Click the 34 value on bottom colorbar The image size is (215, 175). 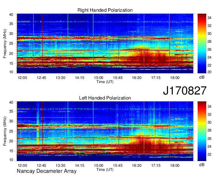[x=209, y=107]
